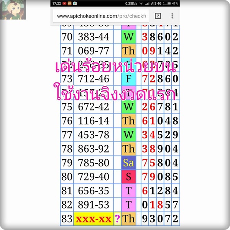This screenshot has height=230, width=230.
Task: Click the result 863-92
Action: 94,149
